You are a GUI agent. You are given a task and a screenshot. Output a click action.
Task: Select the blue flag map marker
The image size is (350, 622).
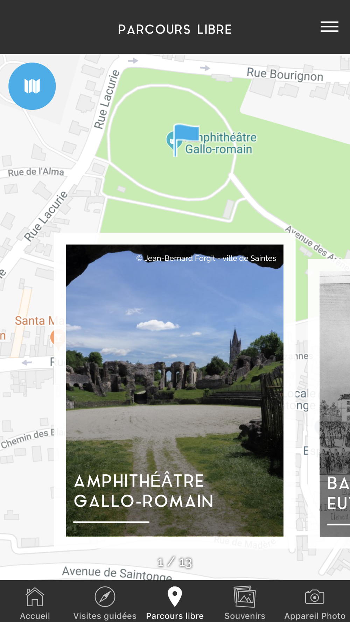click(186, 139)
